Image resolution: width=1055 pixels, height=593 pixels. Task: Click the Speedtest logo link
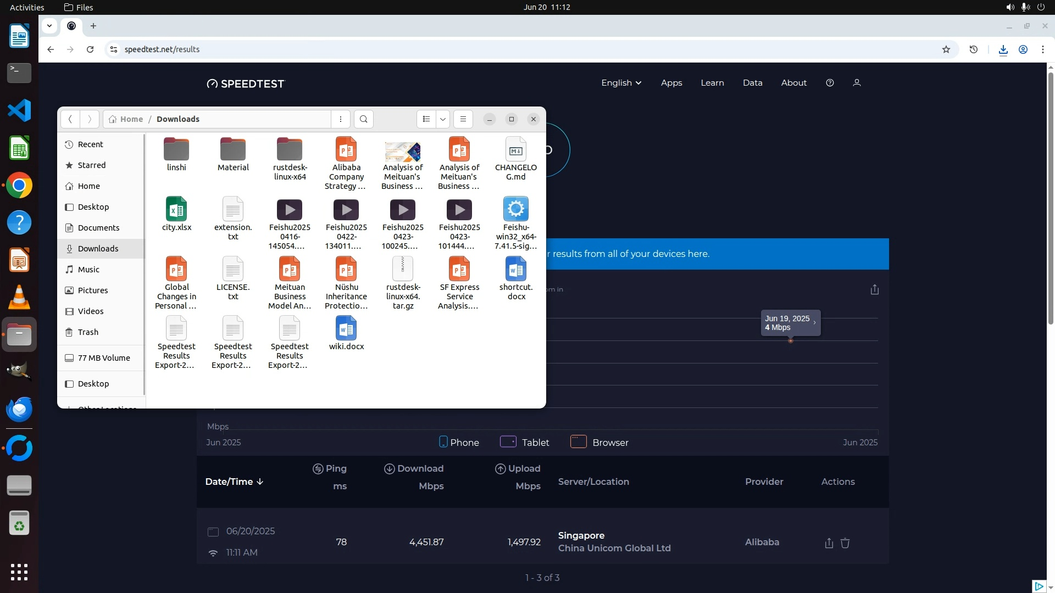tap(246, 83)
